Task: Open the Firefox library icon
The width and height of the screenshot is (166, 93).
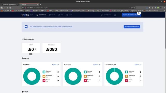Action: coord(150,8)
